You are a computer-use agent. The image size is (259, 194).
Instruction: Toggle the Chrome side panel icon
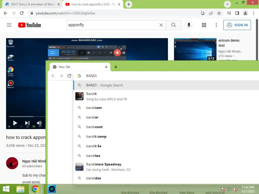click(x=237, y=13)
